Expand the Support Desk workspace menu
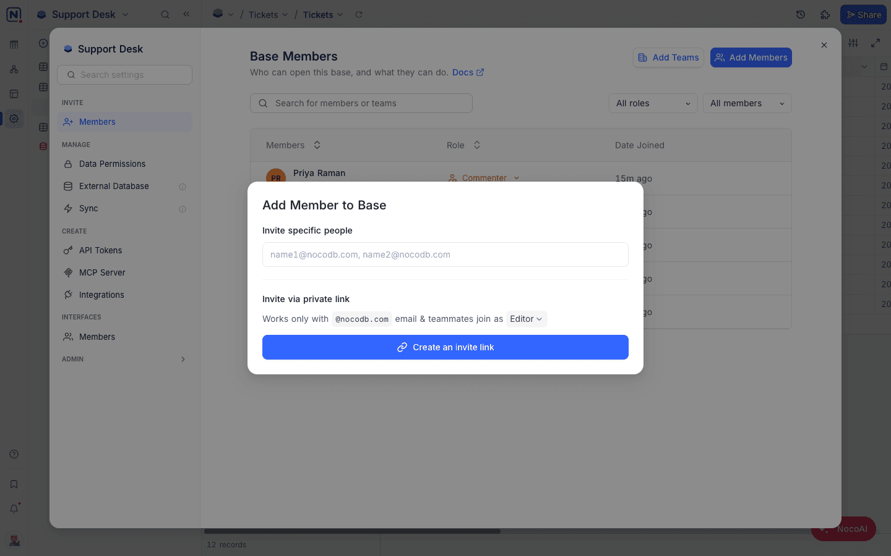The height and width of the screenshot is (556, 891). pos(83,14)
